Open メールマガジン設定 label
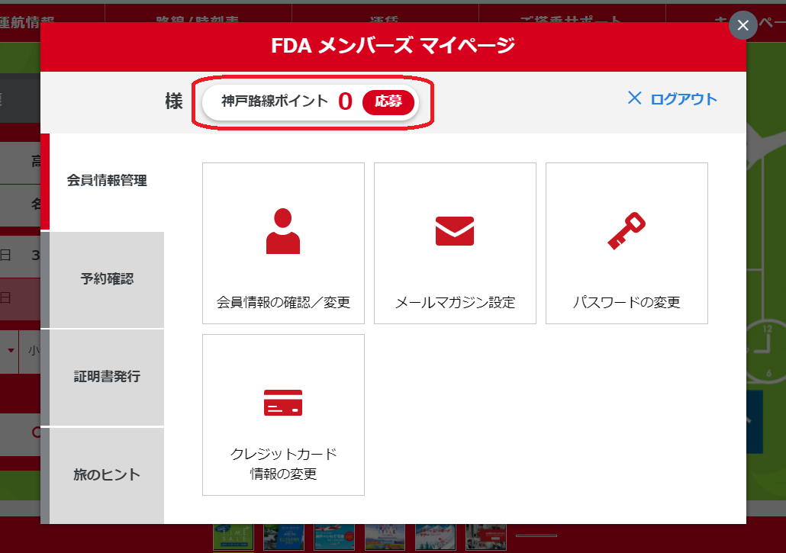The image size is (786, 553). click(x=455, y=303)
